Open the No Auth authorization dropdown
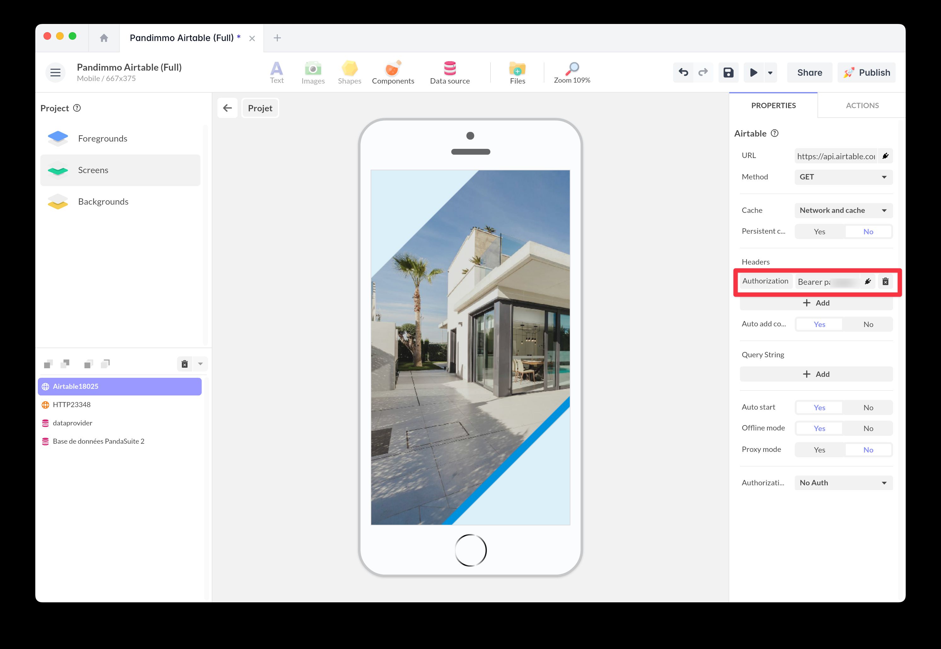 click(x=843, y=482)
